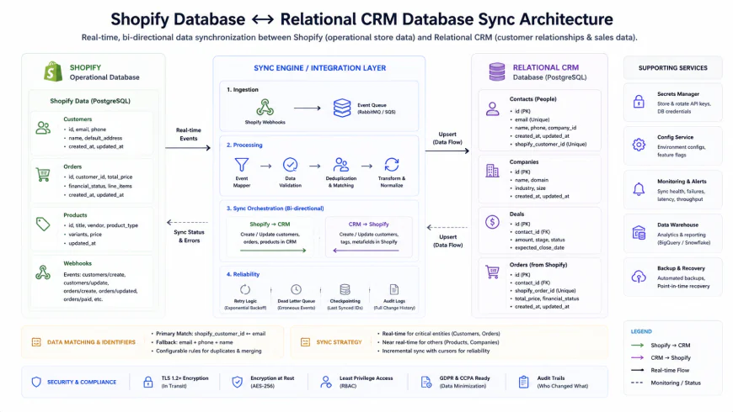The width and height of the screenshot is (733, 412).
Task: Click the Relational CRM database icon
Action: [497, 71]
